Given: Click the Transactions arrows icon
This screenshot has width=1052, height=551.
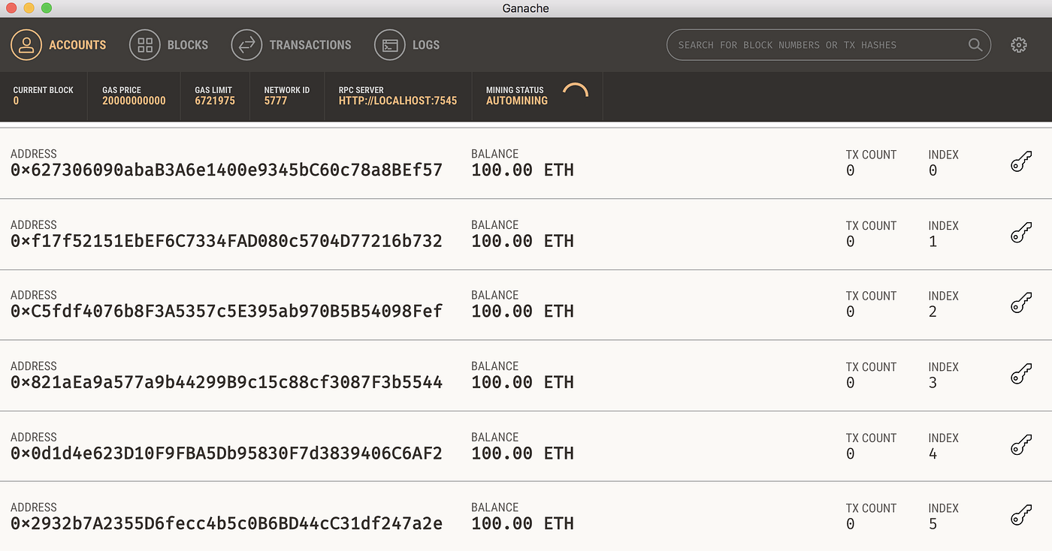Looking at the screenshot, I should [246, 45].
